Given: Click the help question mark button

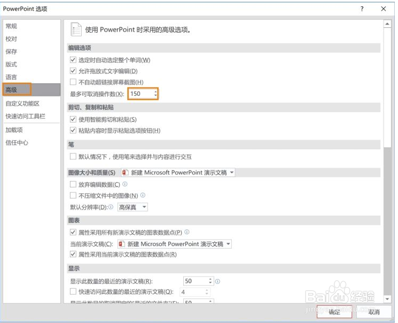Looking at the screenshot, I should (x=362, y=9).
